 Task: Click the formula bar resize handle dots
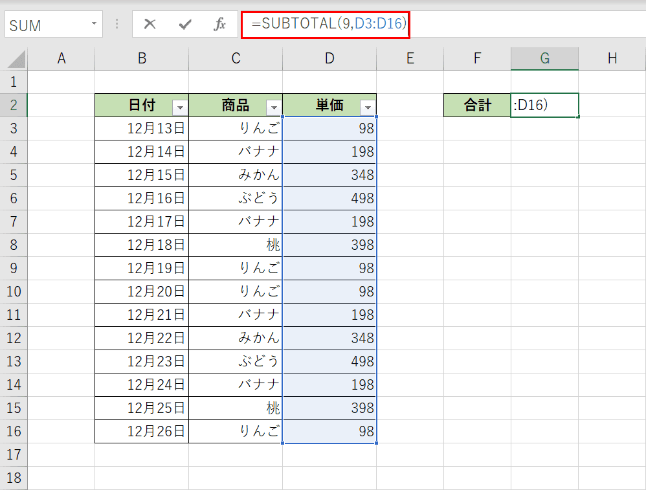click(117, 24)
